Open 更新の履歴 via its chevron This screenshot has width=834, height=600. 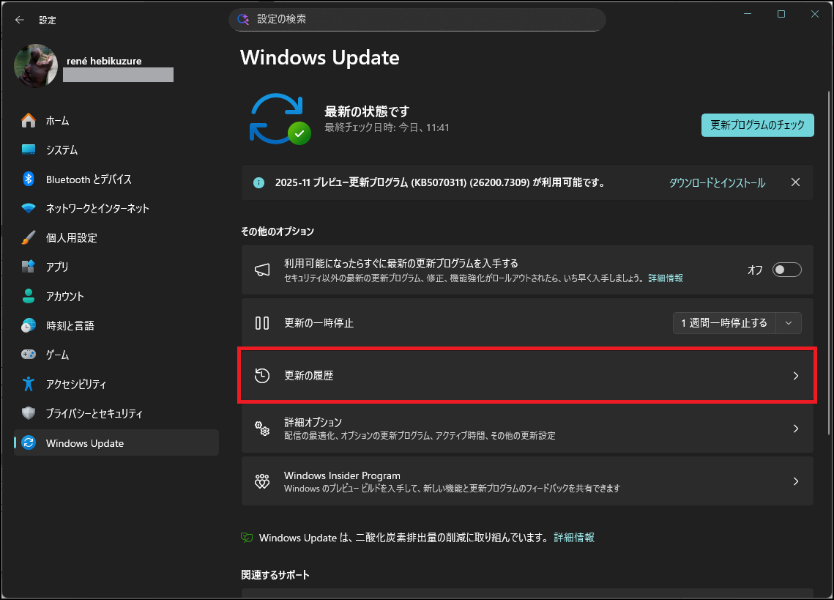click(796, 376)
